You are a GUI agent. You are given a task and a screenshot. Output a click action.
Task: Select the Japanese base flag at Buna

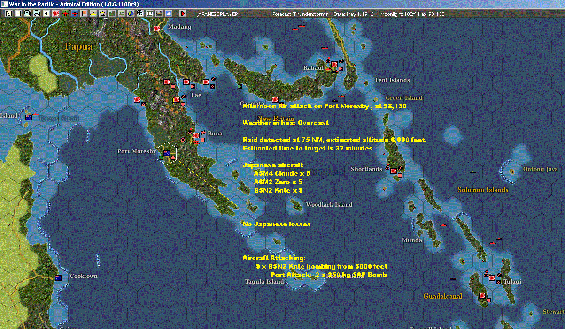196,135
